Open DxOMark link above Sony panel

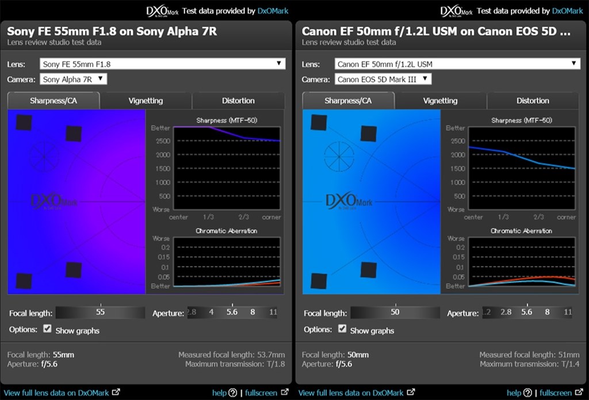point(273,11)
